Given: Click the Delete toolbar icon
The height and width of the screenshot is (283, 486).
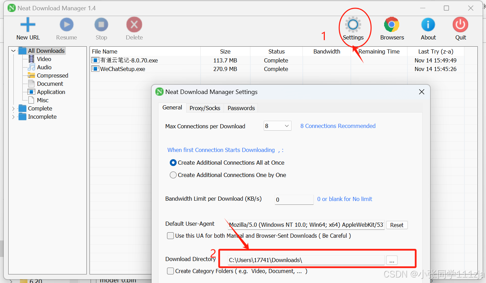Looking at the screenshot, I should (134, 25).
